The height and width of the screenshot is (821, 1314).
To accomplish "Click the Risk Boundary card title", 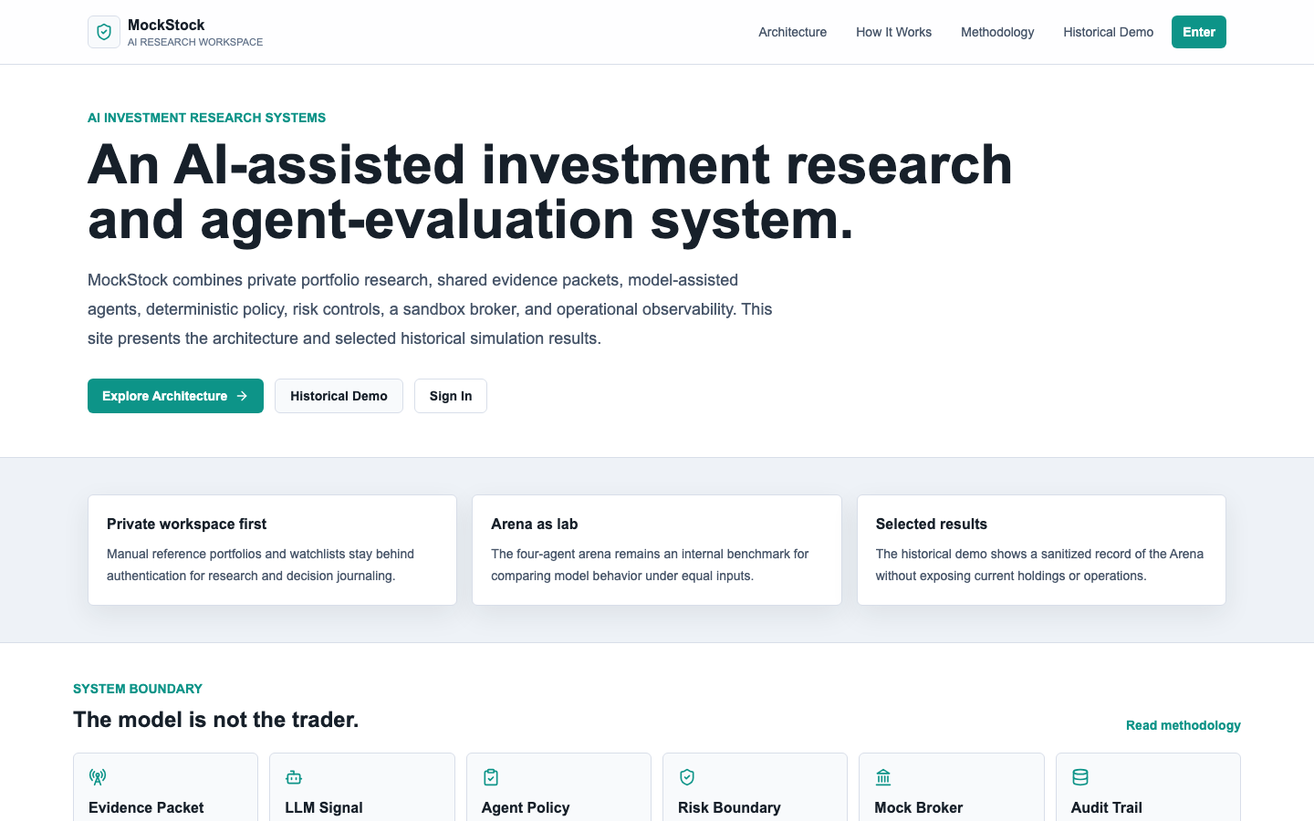I will [x=729, y=807].
